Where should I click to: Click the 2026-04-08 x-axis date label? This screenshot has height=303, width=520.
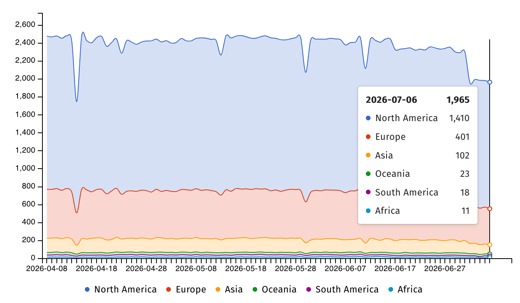[47, 269]
